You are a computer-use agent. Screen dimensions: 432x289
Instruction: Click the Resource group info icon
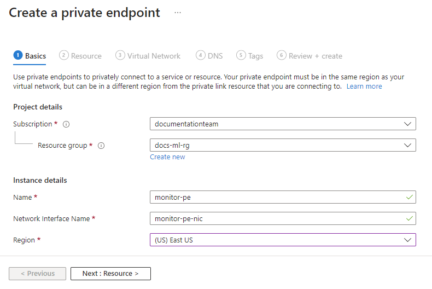click(101, 146)
